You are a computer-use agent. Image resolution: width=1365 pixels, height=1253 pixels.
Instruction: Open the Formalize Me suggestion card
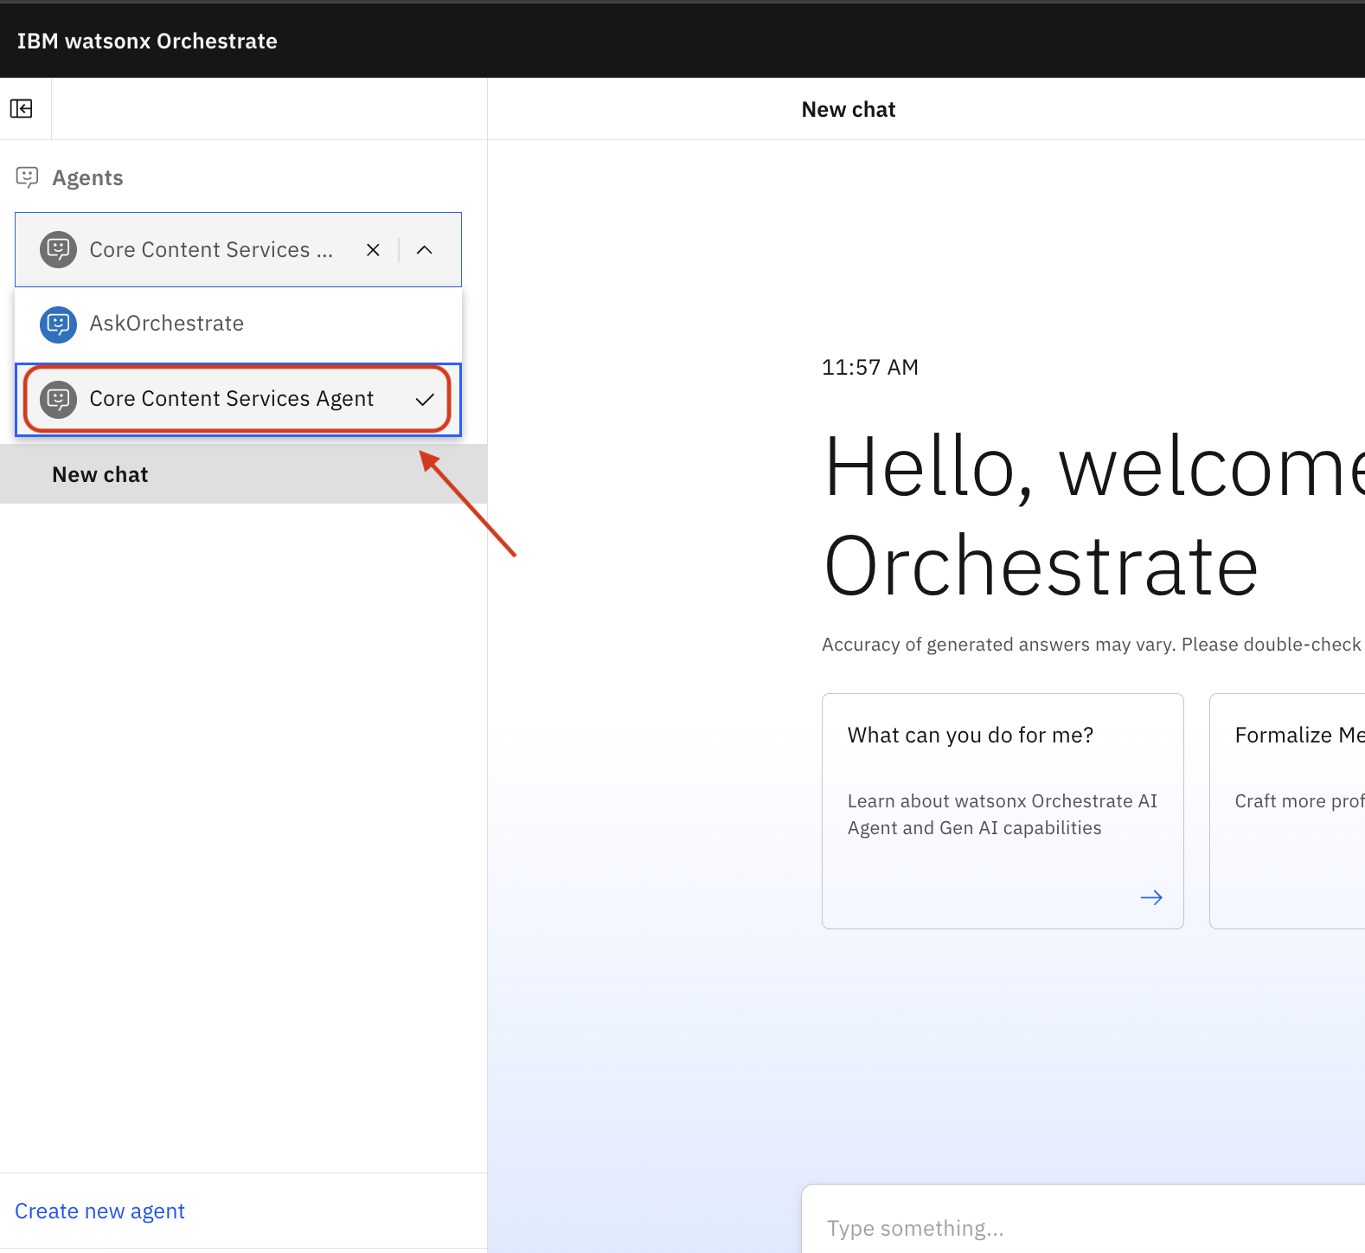pos(1289,810)
